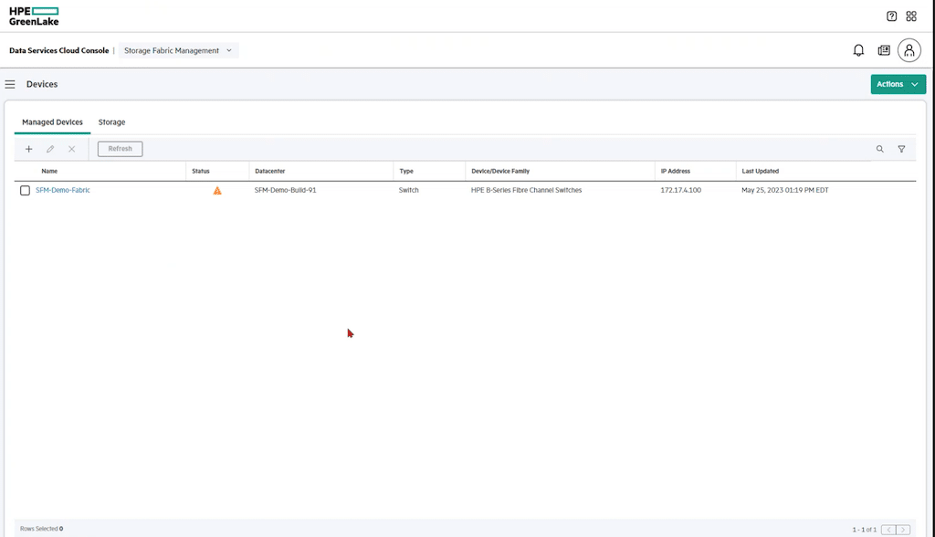
Task: Click the 1 - 1 of 1 pagination text
Action: point(864,530)
